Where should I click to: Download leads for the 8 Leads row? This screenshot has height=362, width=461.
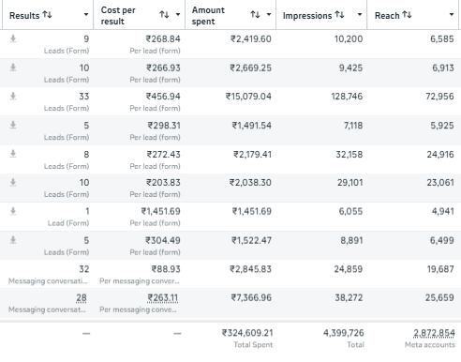coord(13,154)
